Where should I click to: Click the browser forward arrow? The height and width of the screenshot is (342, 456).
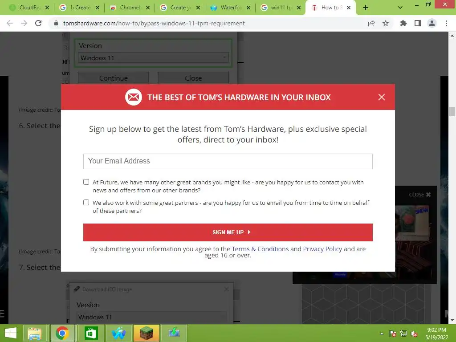24,23
